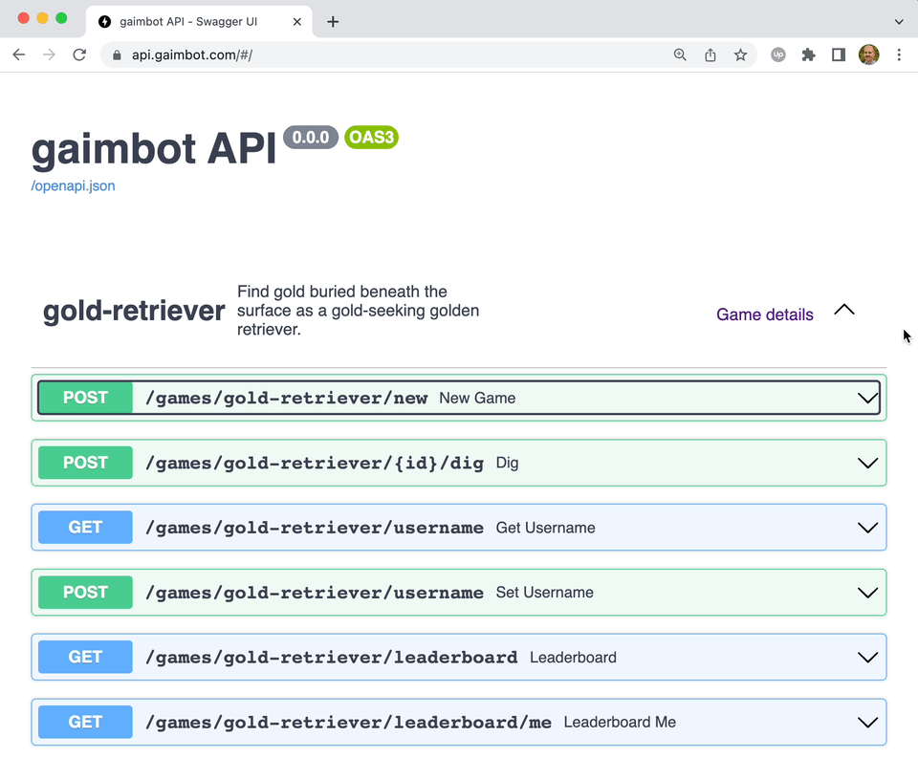The width and height of the screenshot is (918, 780).
Task: Click the GET badge for Leaderboard
Action: coord(85,657)
